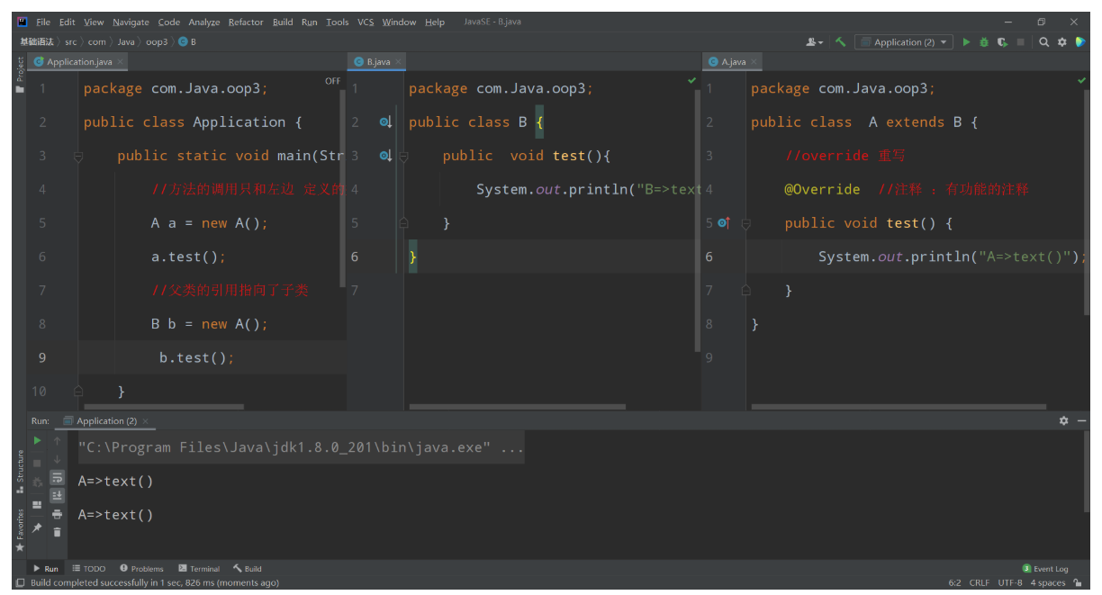Start debugging with the green bug icon
This screenshot has width=1102, height=595.
984,42
